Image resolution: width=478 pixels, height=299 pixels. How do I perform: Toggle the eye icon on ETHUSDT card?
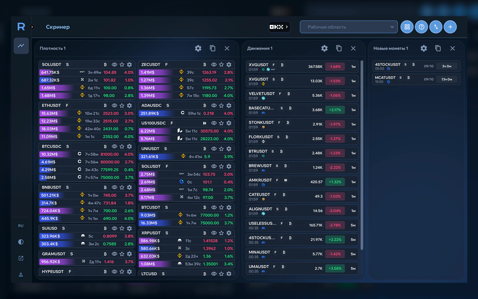(115, 105)
